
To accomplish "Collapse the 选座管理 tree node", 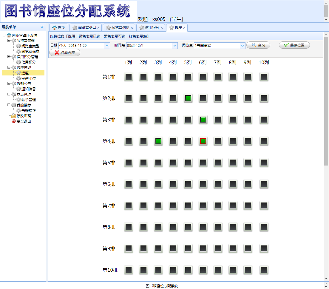I will 9,67.
